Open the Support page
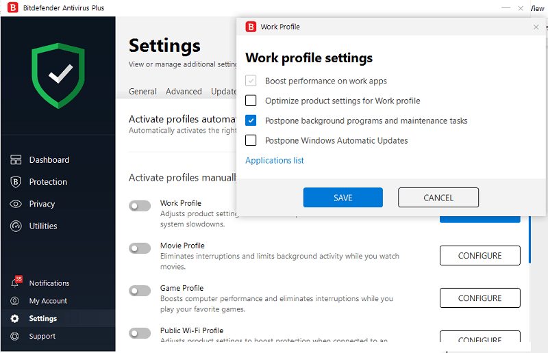The width and height of the screenshot is (548, 353). click(x=42, y=337)
